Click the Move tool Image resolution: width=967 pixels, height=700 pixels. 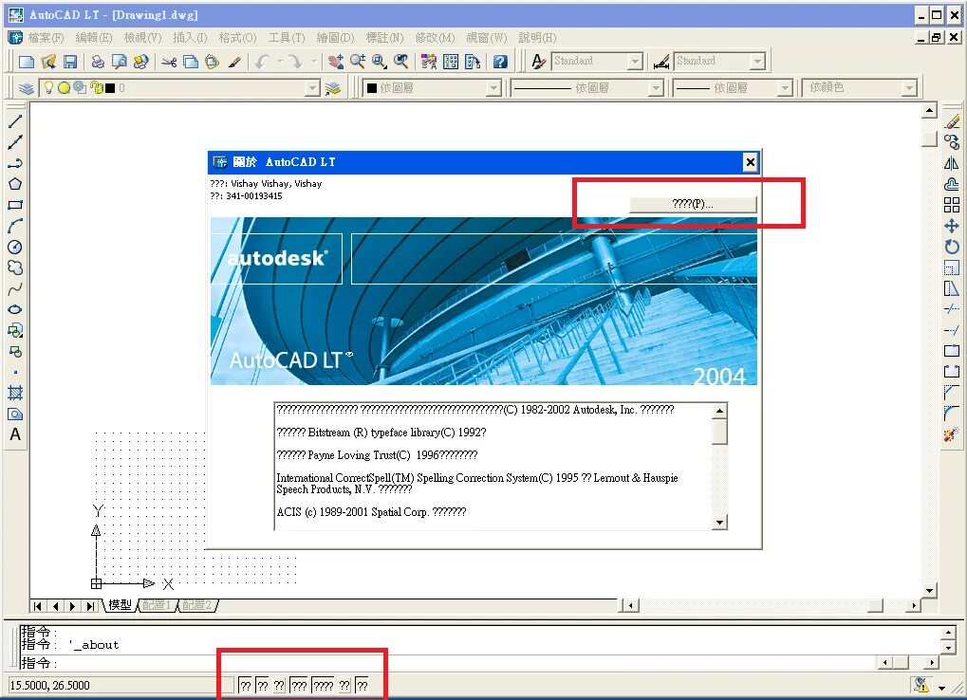tap(952, 226)
